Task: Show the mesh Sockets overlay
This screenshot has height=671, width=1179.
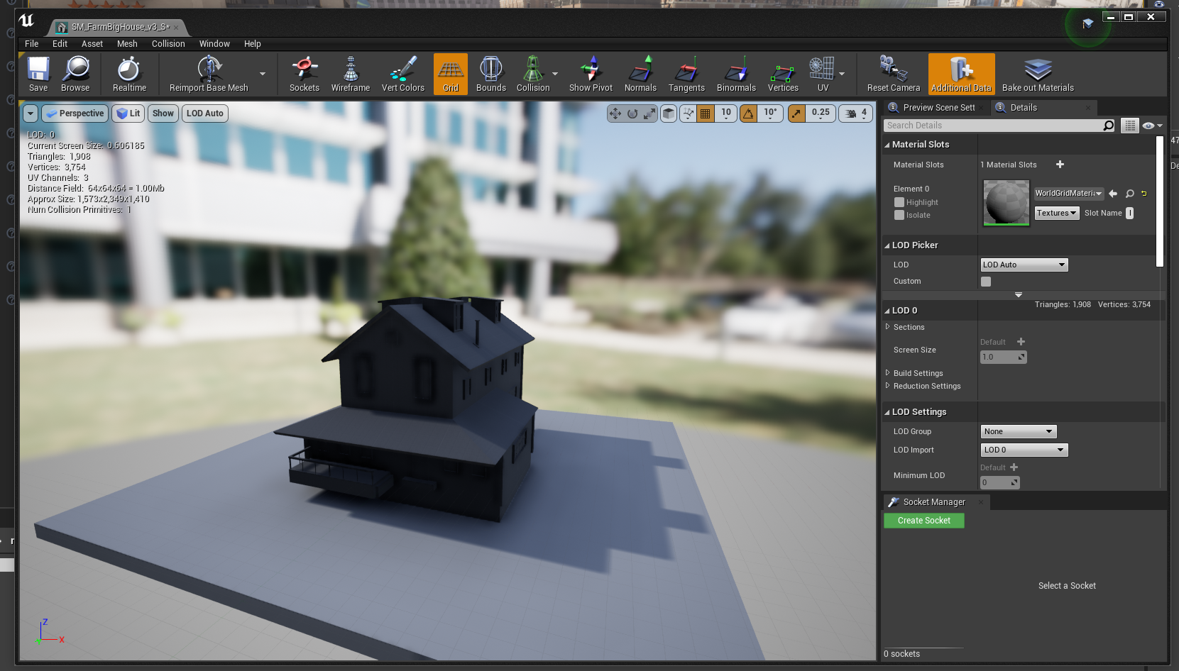Action: (304, 74)
